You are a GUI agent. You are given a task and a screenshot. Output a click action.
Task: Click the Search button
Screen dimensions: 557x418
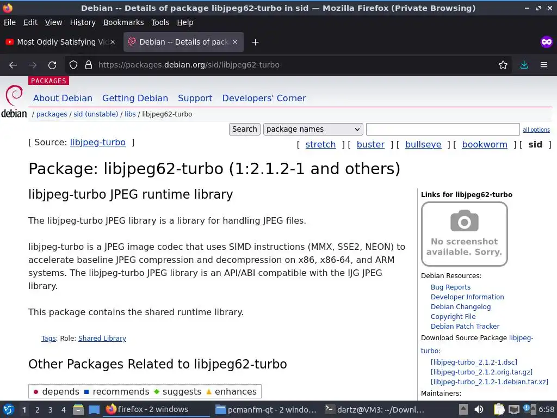click(244, 129)
